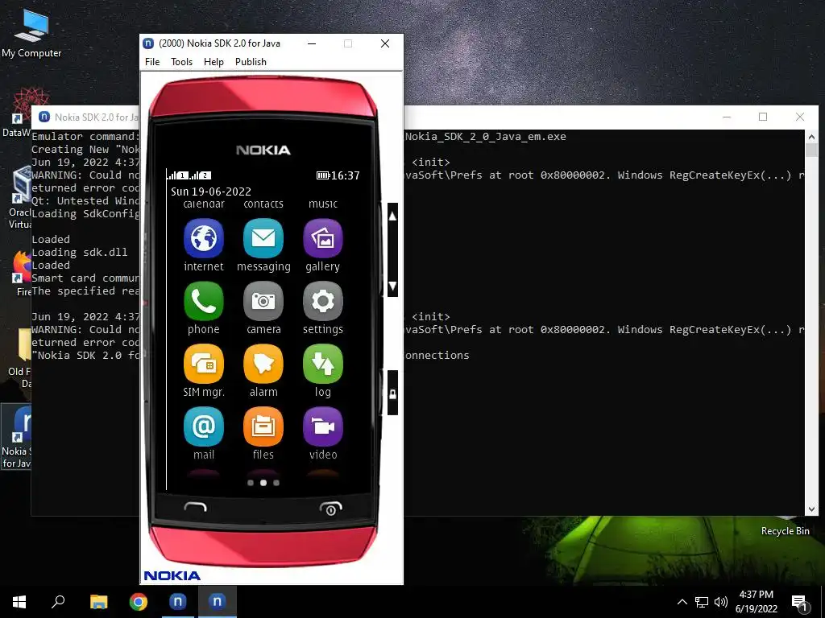Open the video app icon

click(x=323, y=426)
